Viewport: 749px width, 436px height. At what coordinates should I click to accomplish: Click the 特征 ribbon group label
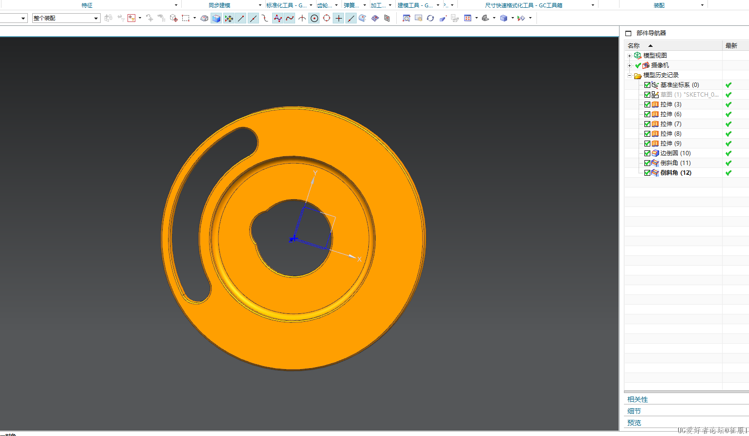87,5
